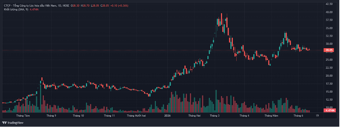Image resolution: width=340 pixels, height=127 pixels.
Task: Click the 15.00 price axis label
Action: (329, 92)
